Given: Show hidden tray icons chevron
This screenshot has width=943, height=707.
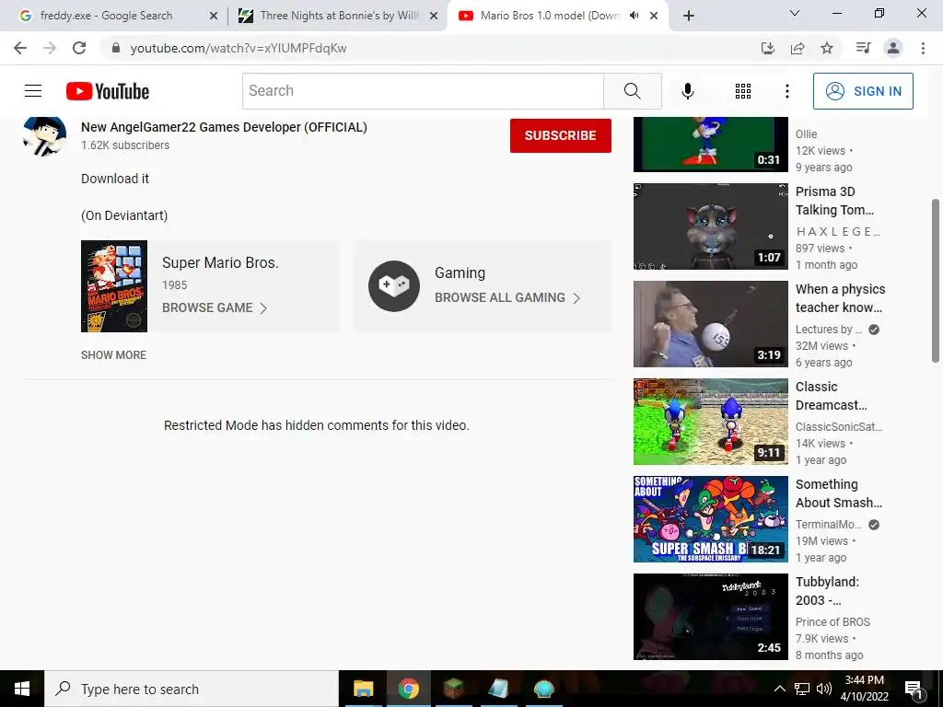Looking at the screenshot, I should (x=779, y=689).
